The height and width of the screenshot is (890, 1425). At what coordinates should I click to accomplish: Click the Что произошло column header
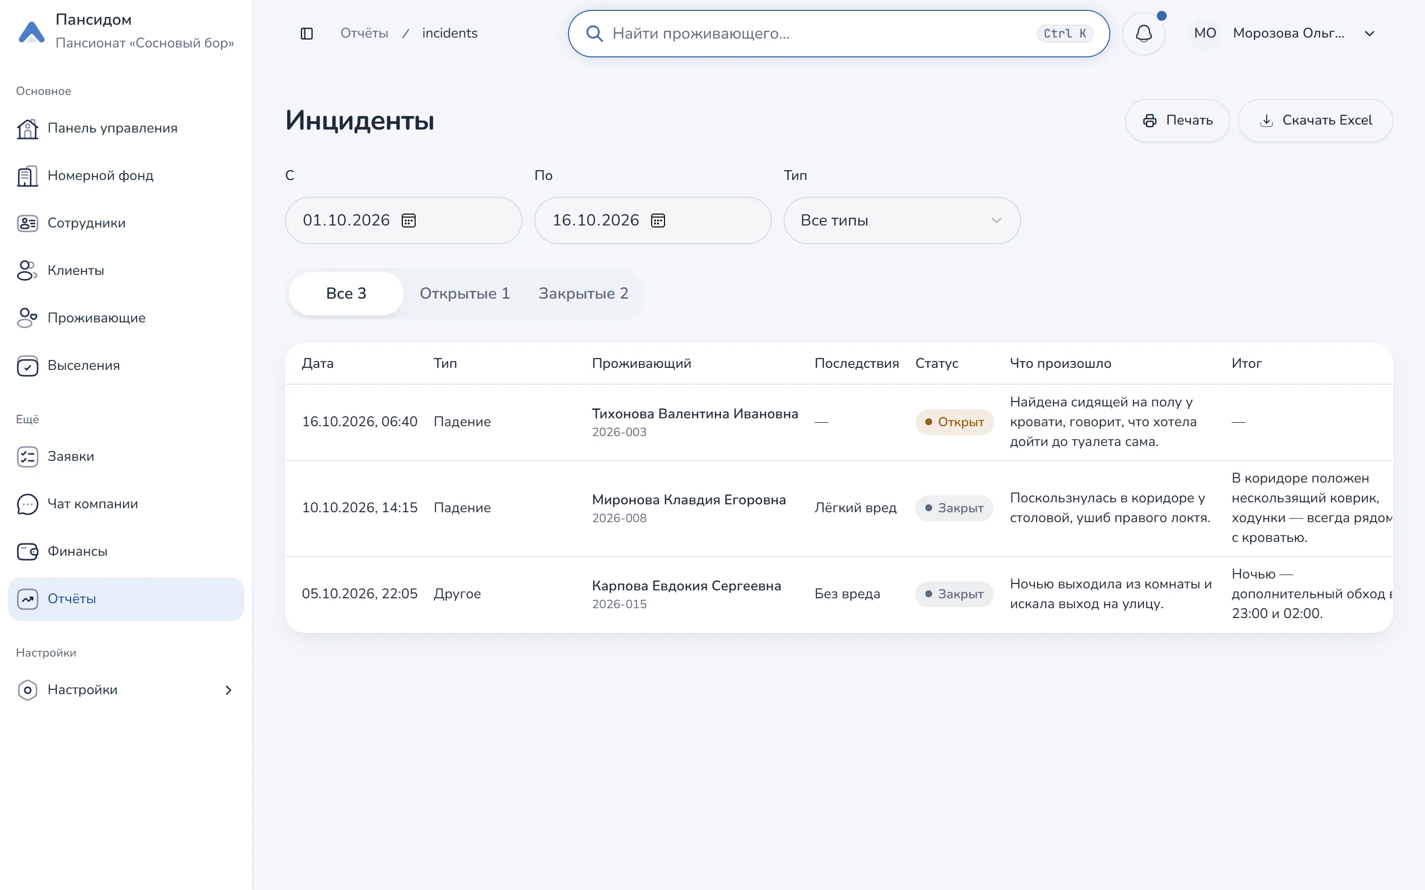point(1060,363)
